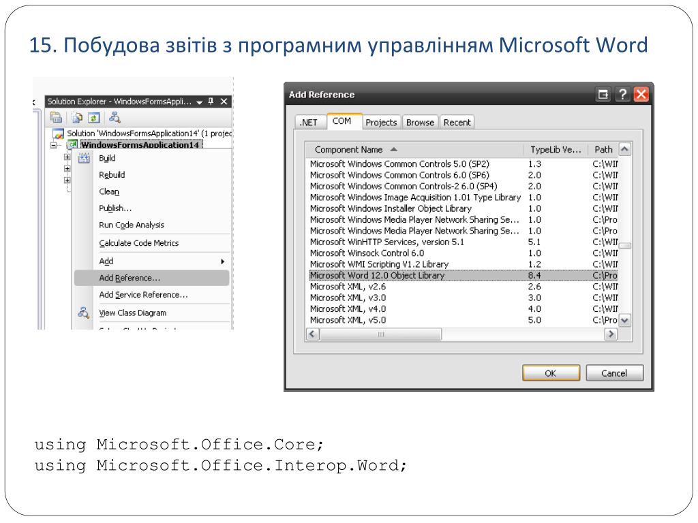Click the Show All Files toolbar icon
This screenshot has width=698, height=523.
[78, 118]
